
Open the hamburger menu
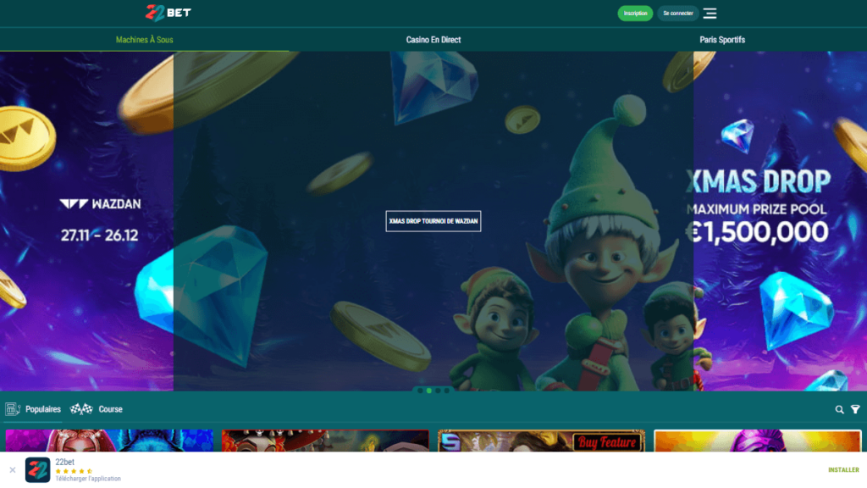(710, 14)
